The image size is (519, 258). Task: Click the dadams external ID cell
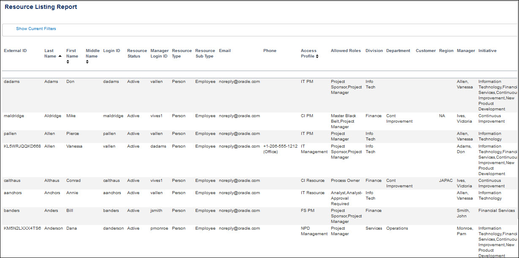click(12, 82)
